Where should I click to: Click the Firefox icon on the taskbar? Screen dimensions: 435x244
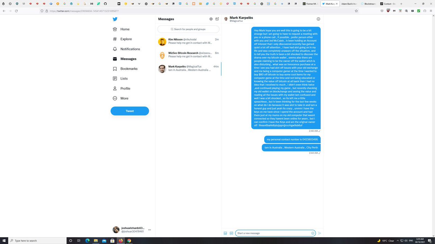(x=121, y=240)
